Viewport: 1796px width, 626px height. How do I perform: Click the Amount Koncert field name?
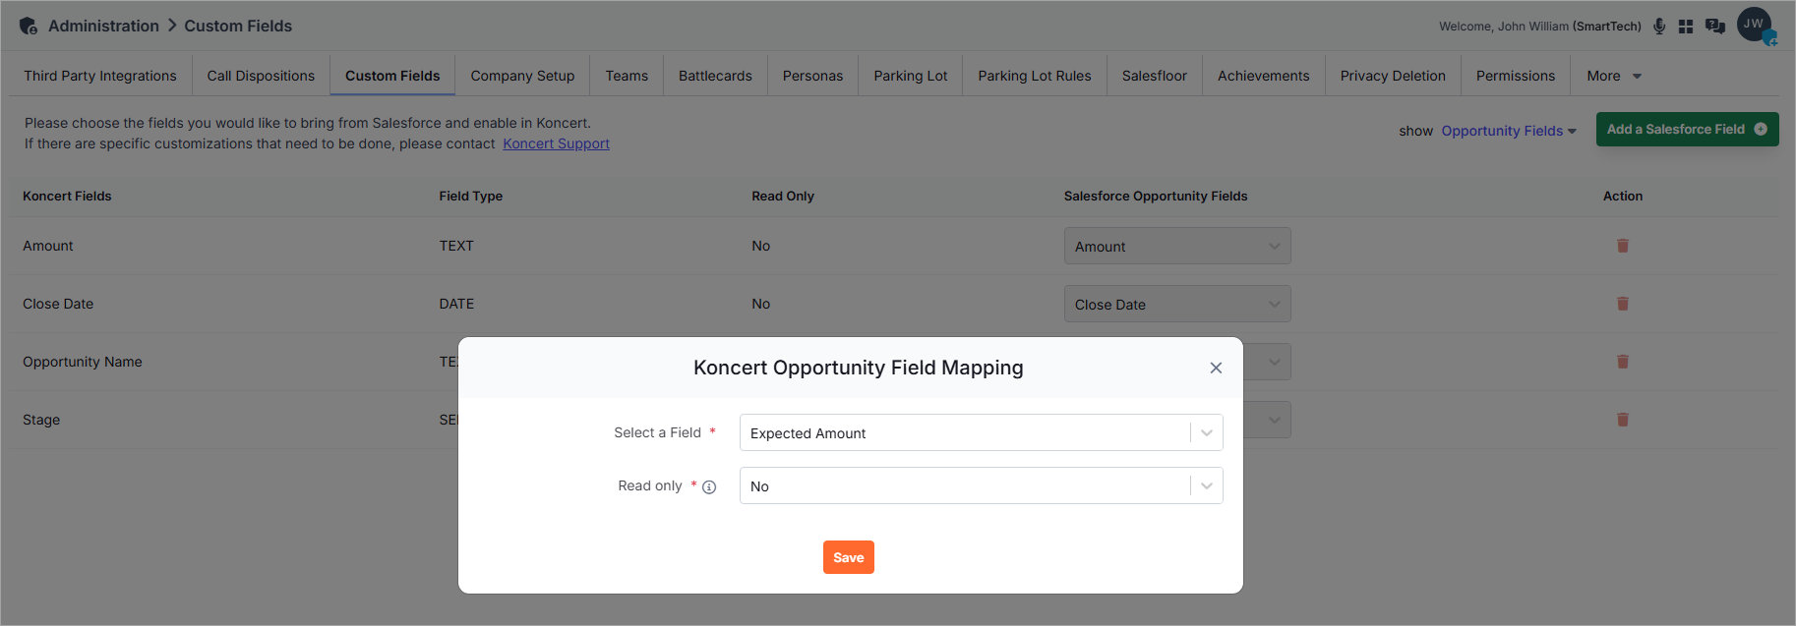coord(48,246)
